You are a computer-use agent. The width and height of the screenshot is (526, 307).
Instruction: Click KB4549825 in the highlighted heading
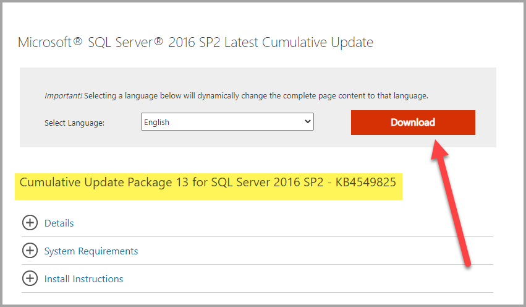click(x=366, y=182)
